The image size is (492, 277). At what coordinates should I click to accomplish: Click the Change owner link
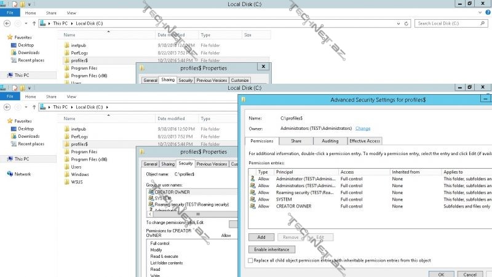[x=363, y=129]
